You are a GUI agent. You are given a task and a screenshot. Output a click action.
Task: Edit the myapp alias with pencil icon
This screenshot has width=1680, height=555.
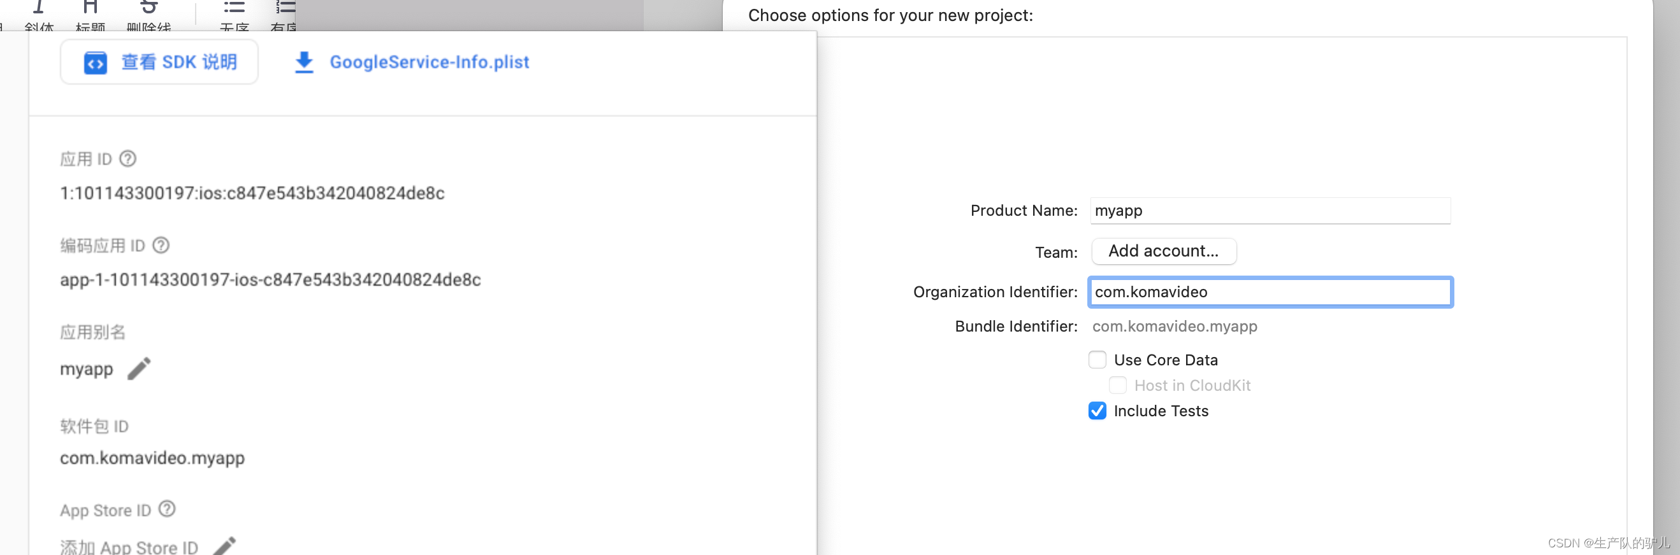pyautogui.click(x=139, y=369)
